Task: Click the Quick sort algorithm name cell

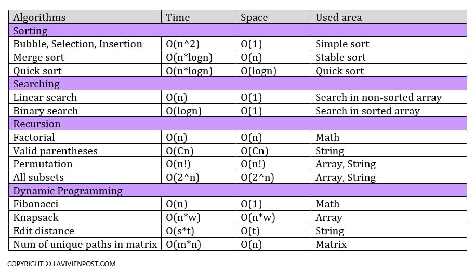Action: coord(37,71)
